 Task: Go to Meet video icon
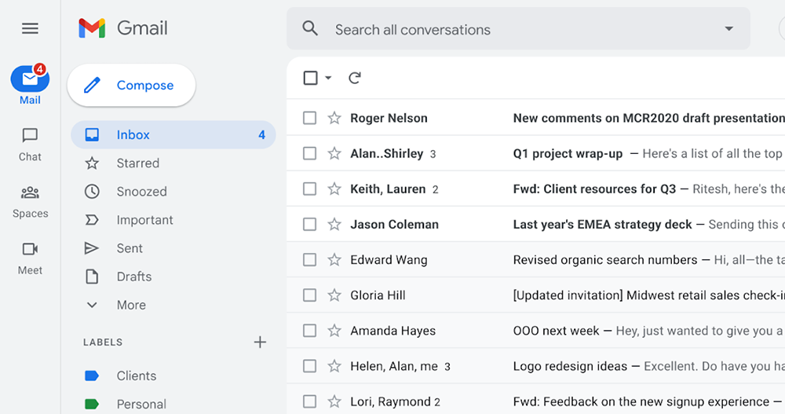[30, 257]
